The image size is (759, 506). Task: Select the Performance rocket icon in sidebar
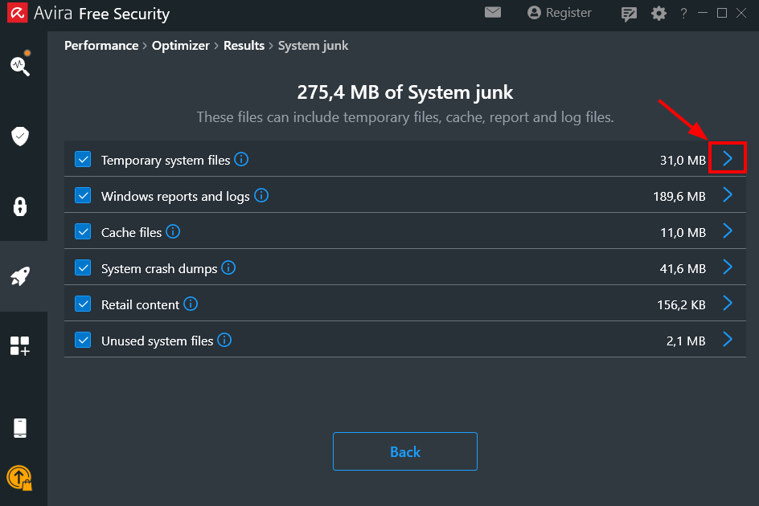20,276
